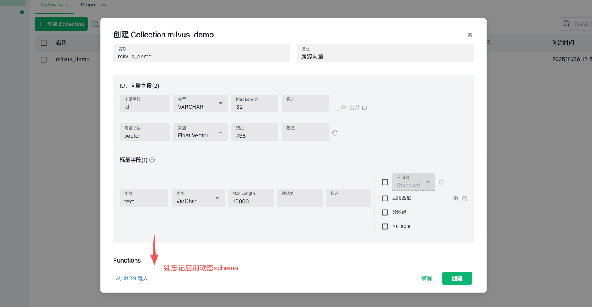Click the 创建 button
Image resolution: width=592 pixels, height=307 pixels.
click(457, 278)
